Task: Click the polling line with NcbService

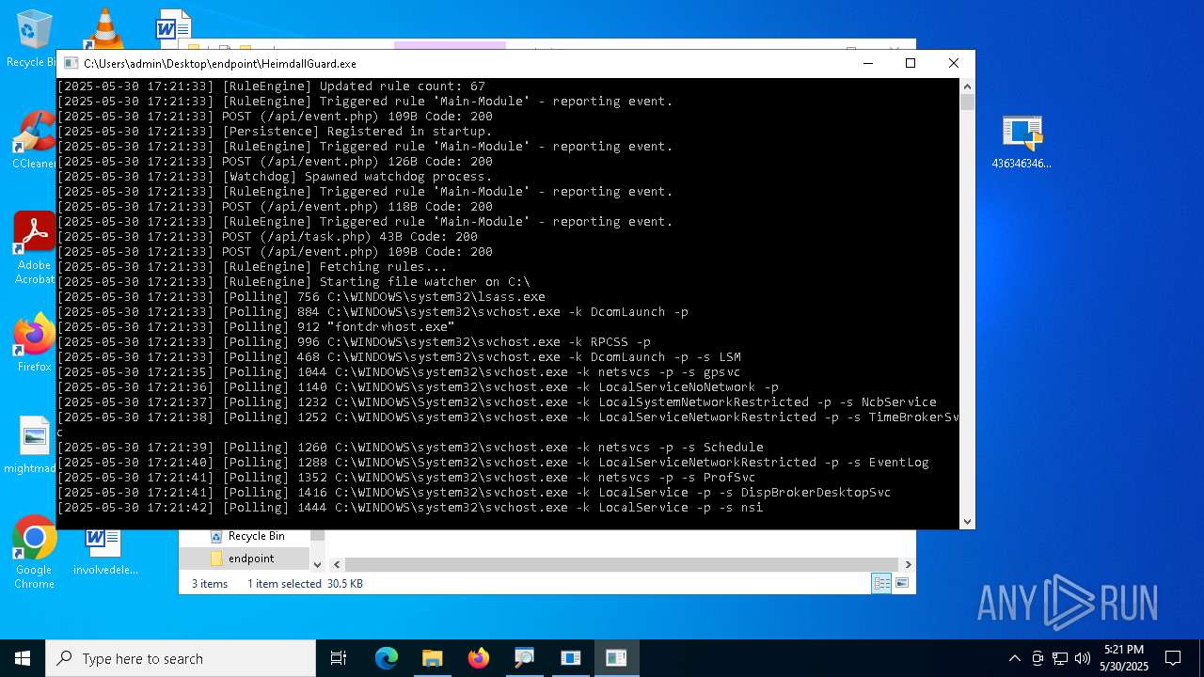Action: tap(497, 402)
